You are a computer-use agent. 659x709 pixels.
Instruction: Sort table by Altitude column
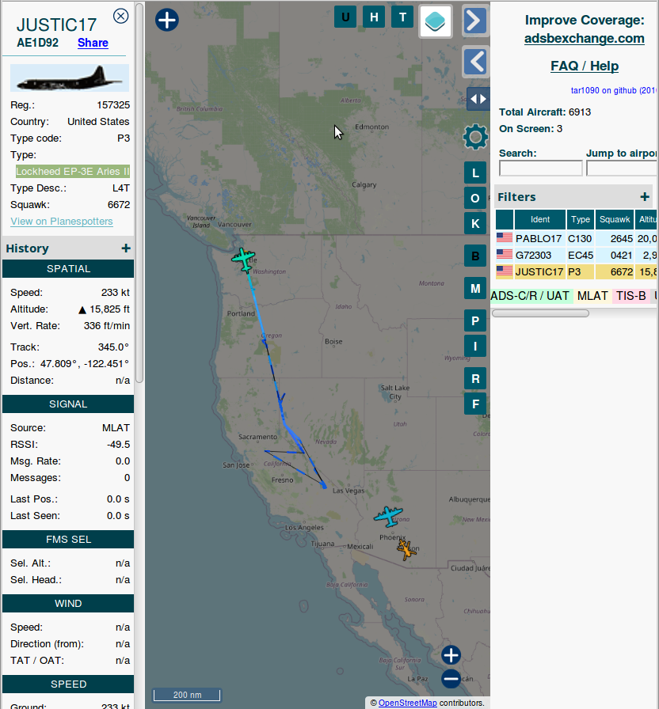click(647, 219)
